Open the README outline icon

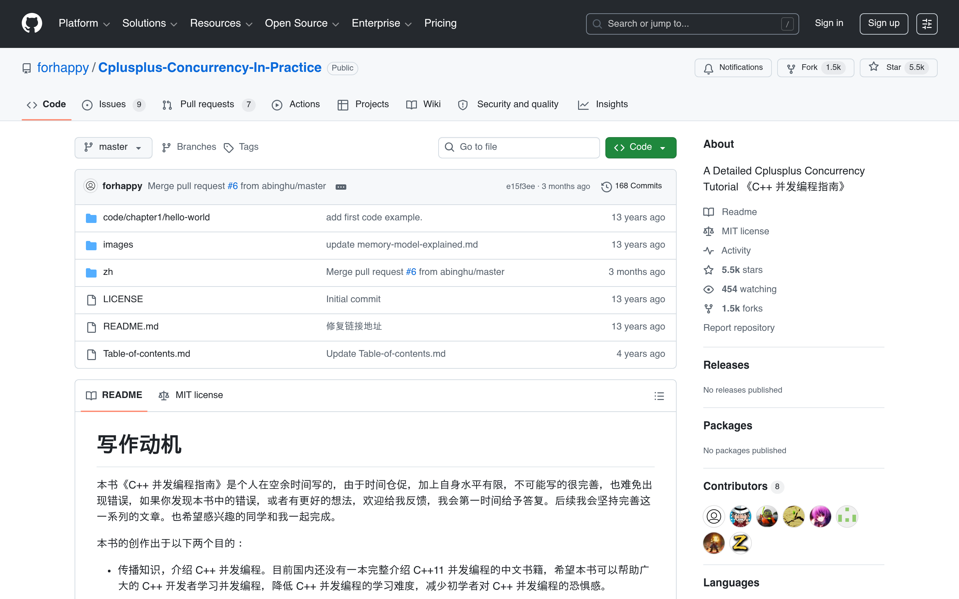659,396
